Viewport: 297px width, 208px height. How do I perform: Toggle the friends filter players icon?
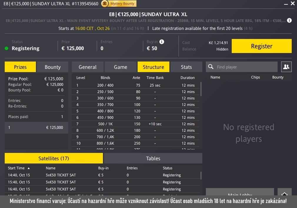(286, 67)
